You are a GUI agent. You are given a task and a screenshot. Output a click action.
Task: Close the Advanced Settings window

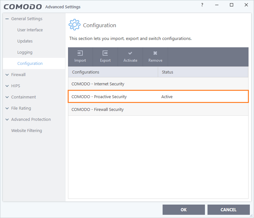pos(246,5)
